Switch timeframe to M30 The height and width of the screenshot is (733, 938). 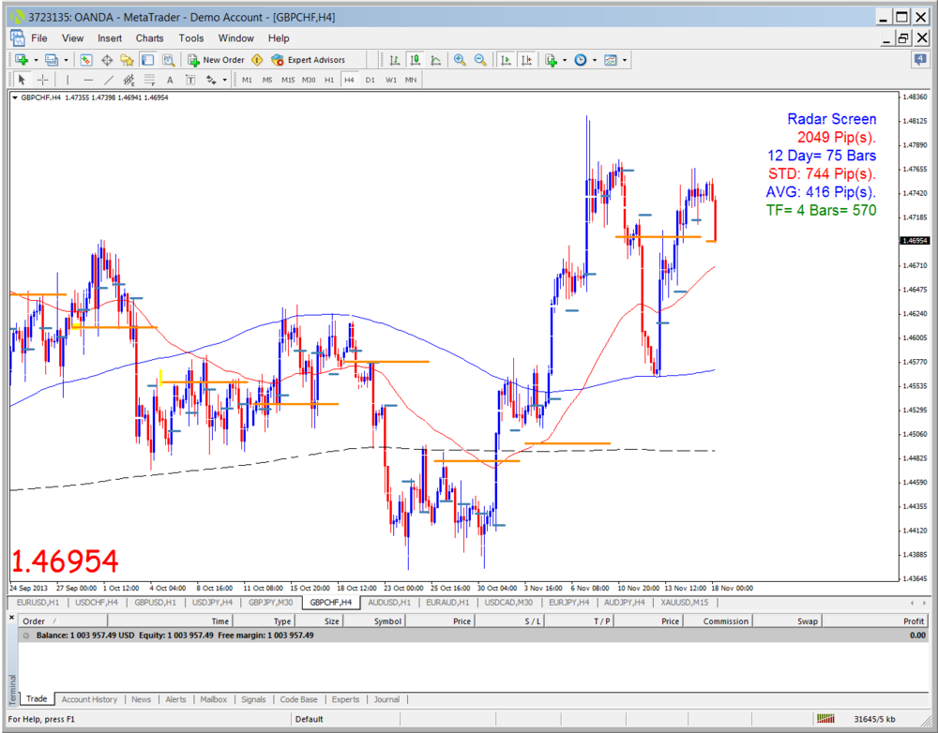309,80
